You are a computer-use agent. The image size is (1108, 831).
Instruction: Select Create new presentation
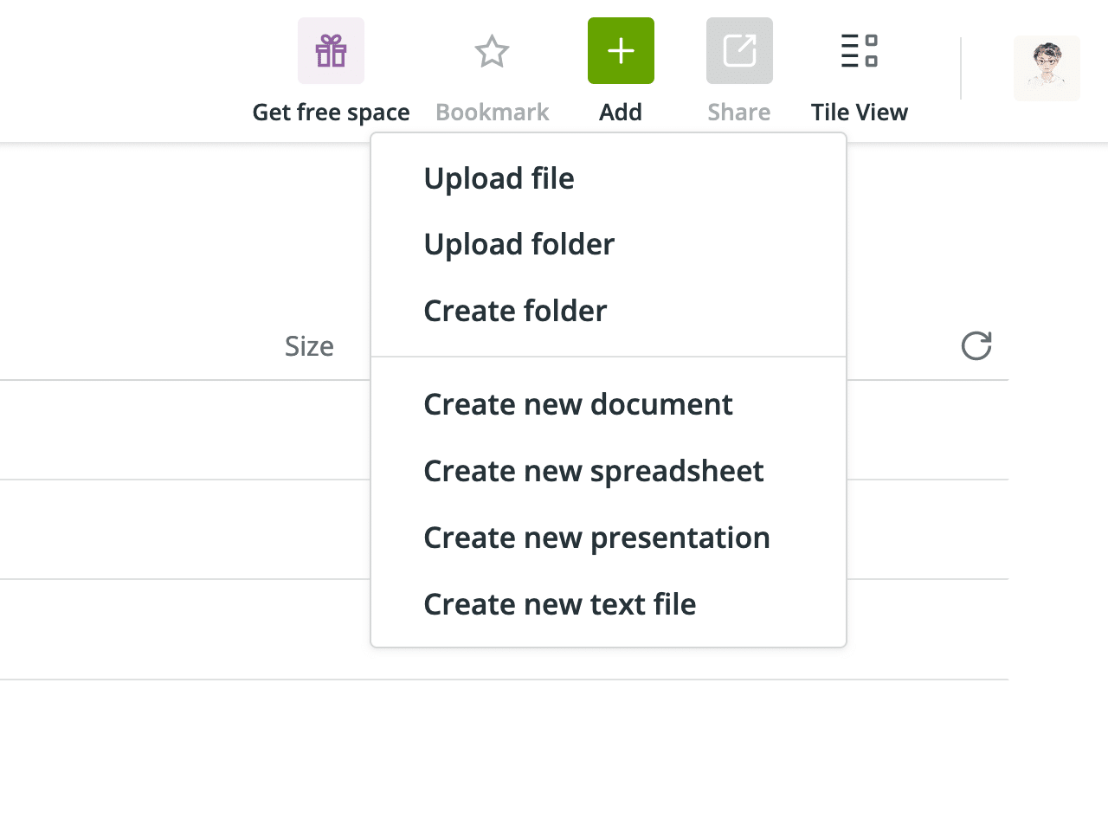point(596,538)
